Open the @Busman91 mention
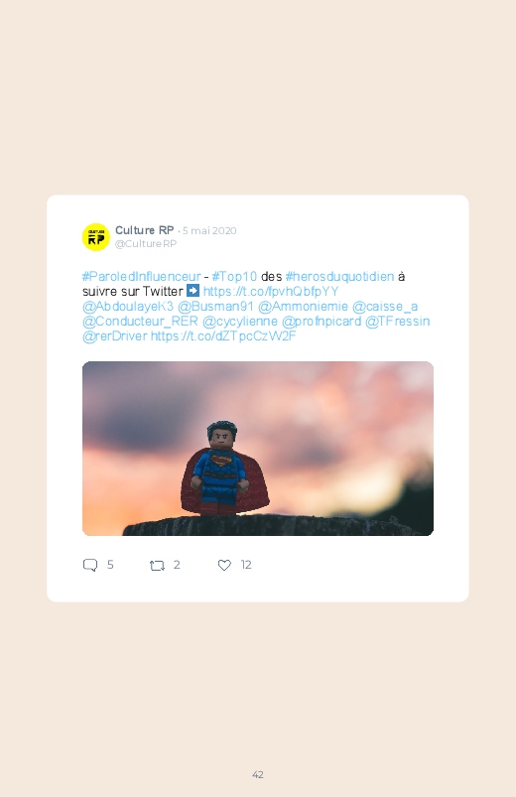The image size is (516, 797). (x=215, y=307)
